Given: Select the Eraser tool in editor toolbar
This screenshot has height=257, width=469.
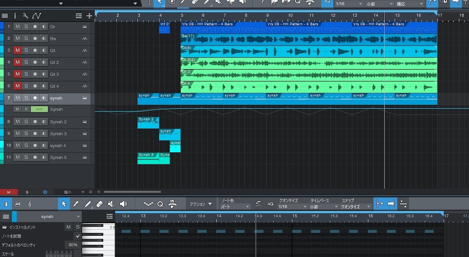Looking at the screenshot, I should (99, 204).
